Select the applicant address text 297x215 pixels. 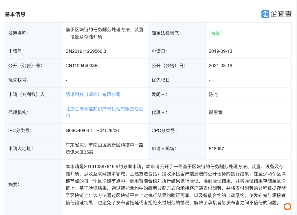[104, 148]
